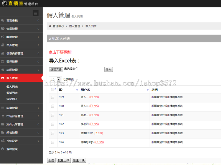The image size is (221, 165).
Task: Click the 点击下载事例 download link
Action: pos(60,52)
